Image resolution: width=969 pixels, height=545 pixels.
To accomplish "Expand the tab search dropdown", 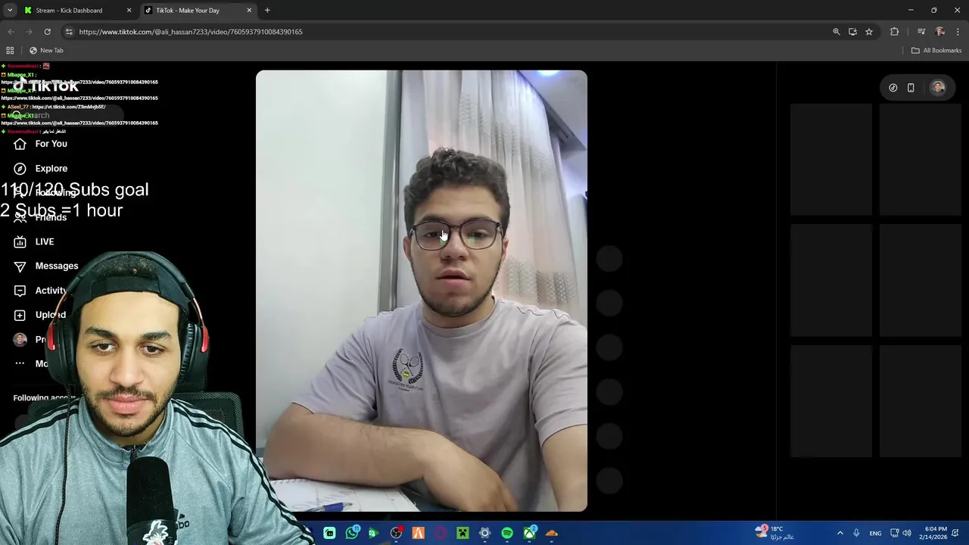I will tap(10, 11).
